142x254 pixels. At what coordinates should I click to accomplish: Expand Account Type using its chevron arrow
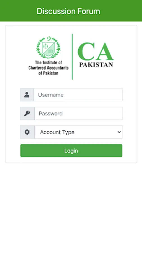119,132
